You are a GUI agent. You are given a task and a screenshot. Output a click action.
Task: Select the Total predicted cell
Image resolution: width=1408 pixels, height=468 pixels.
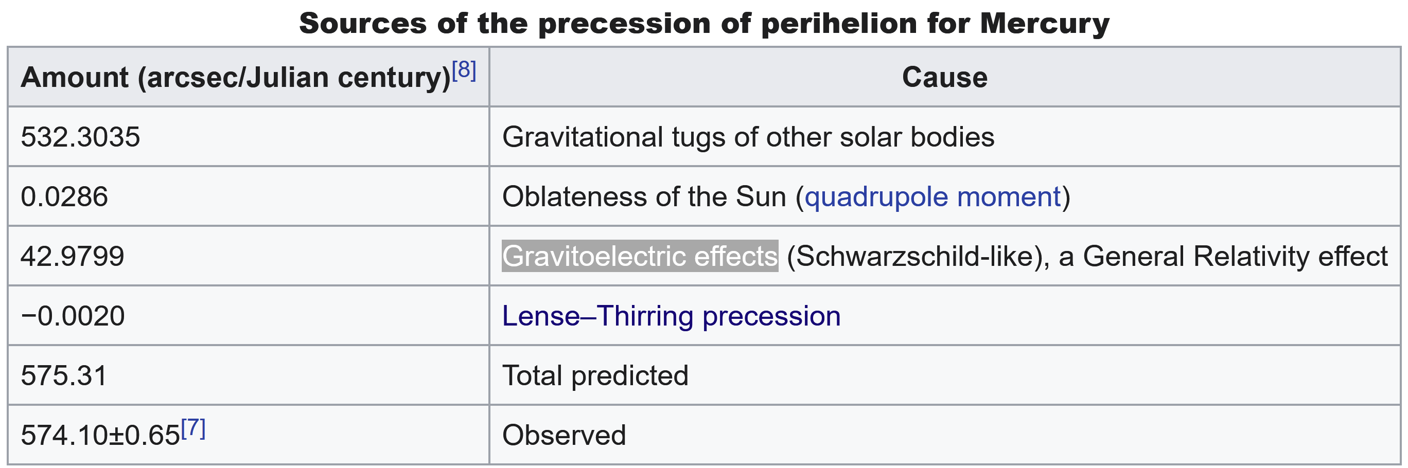(x=595, y=376)
